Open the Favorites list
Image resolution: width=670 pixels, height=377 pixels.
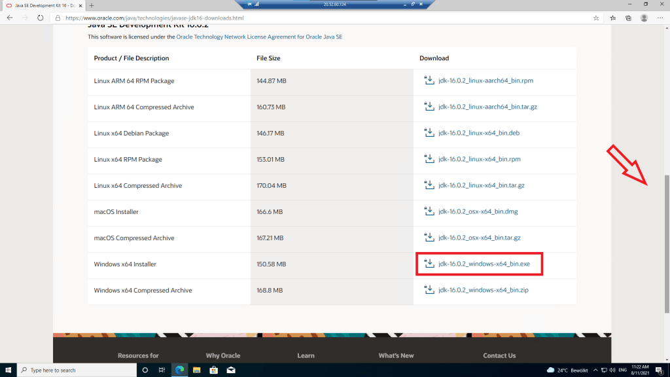(612, 18)
